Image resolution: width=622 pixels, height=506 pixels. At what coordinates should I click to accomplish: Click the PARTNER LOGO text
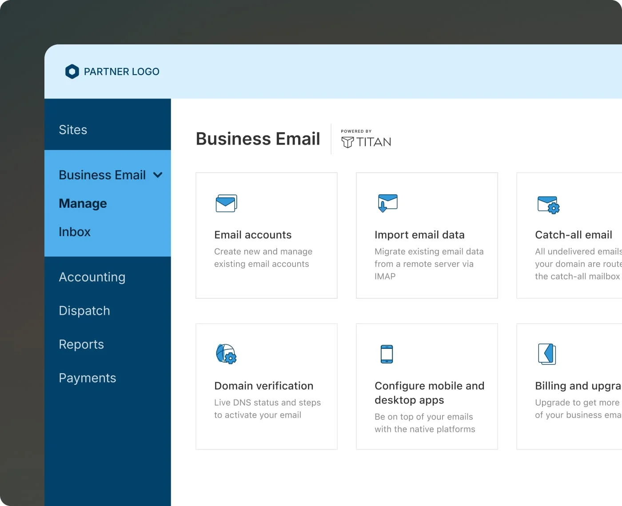pos(122,71)
